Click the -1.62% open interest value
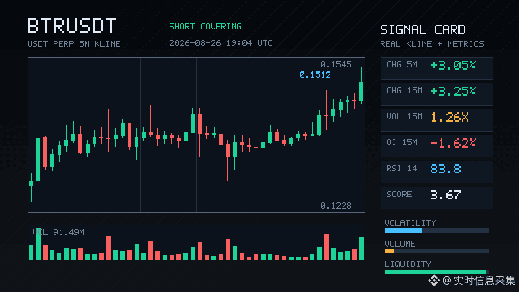Viewport: 519px width, 292px height. (453, 143)
